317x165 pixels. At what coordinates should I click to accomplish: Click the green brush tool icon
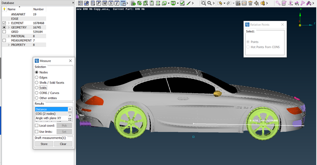click(x=189, y=3)
